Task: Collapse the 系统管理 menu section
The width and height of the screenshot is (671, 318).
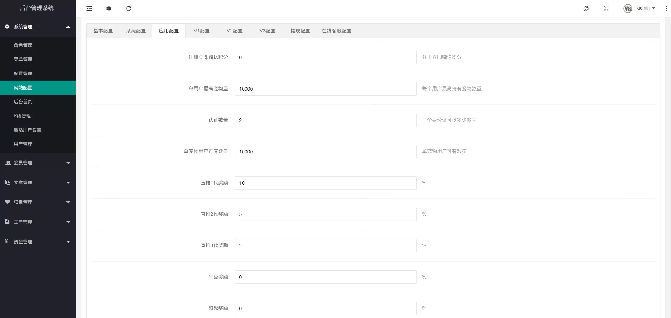Action: click(68, 27)
